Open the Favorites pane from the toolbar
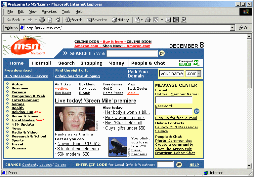Screen dimensions: 254x177 97,20
